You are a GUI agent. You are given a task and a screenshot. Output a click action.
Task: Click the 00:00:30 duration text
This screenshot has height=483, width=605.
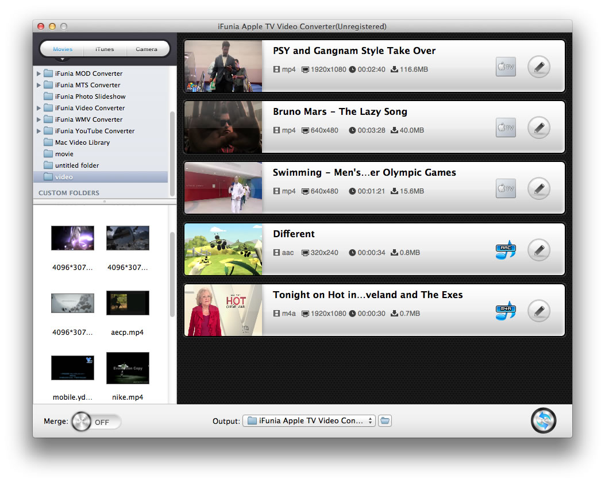click(371, 314)
